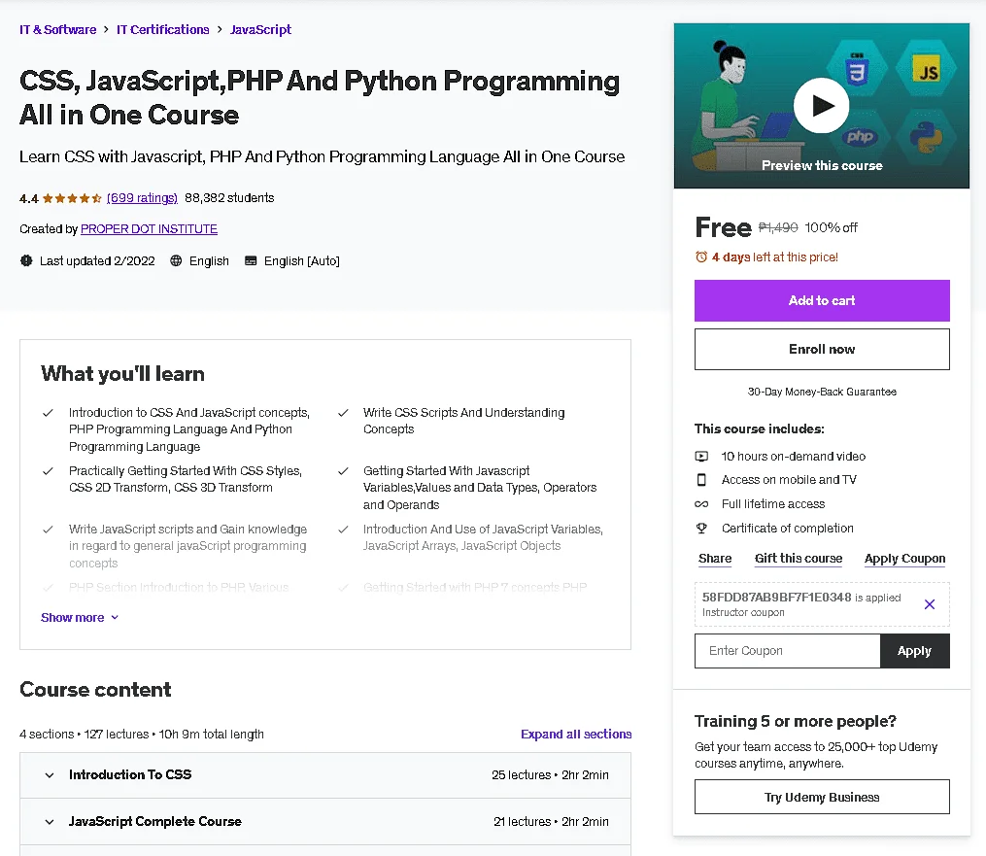Click the alarm clock icon by 4 days left
The height and width of the screenshot is (856, 986).
pyautogui.click(x=701, y=257)
